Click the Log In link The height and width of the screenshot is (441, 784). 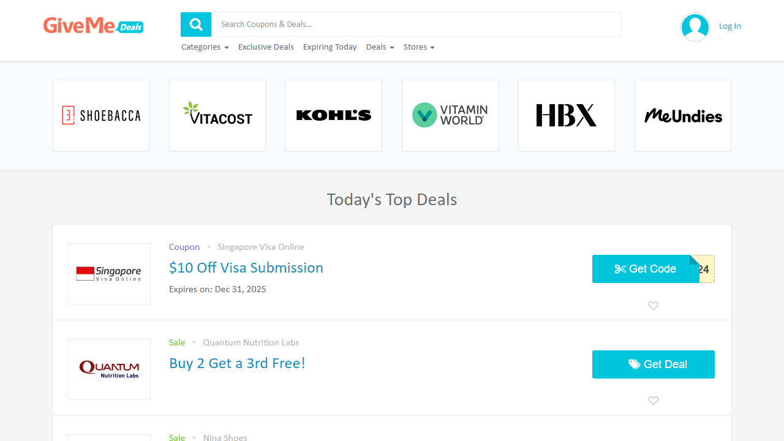tap(729, 26)
